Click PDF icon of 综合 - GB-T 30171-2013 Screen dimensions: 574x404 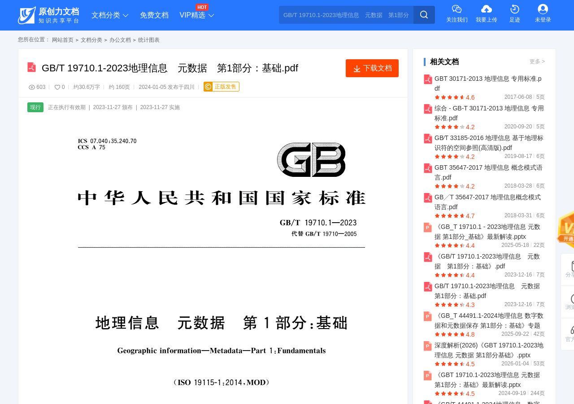[x=428, y=109]
